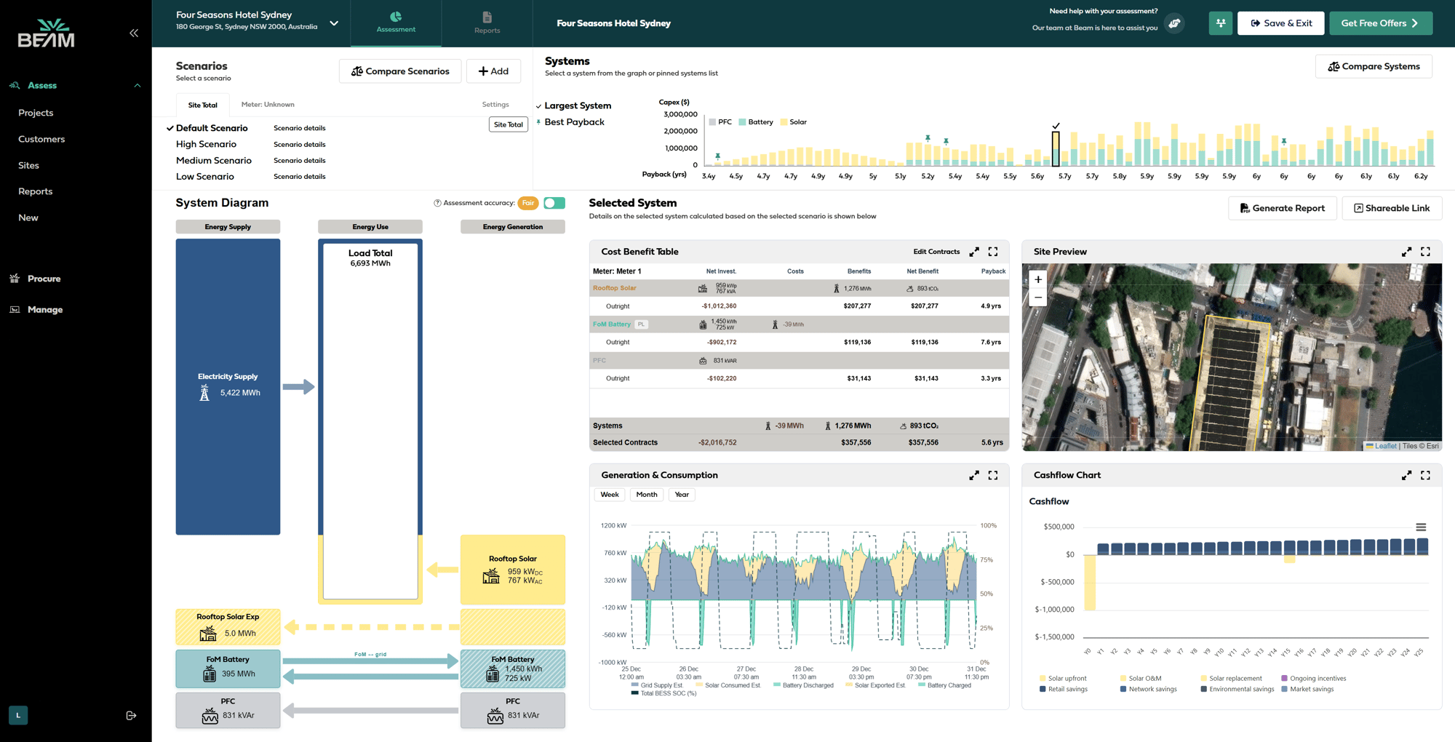Expand the Cashflow Chart panel
The width and height of the screenshot is (1455, 742).
pos(1406,475)
